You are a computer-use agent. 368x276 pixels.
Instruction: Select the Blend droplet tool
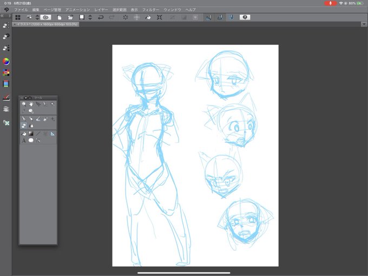tap(31, 126)
